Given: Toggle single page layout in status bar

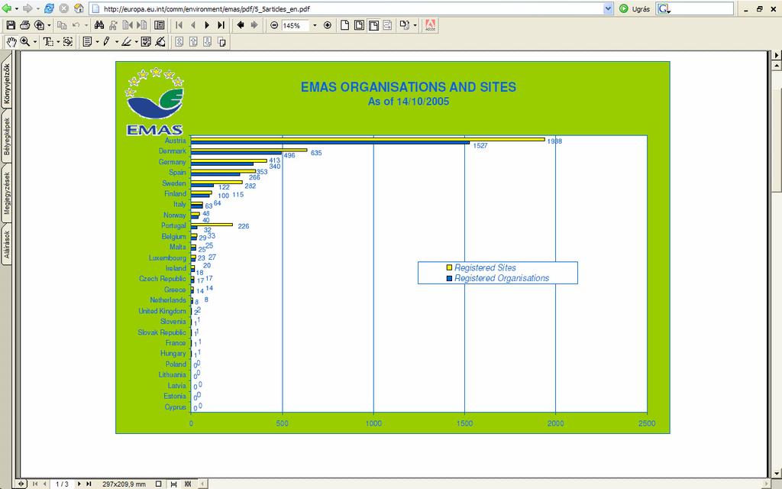Looking at the screenshot, I should point(159,484).
